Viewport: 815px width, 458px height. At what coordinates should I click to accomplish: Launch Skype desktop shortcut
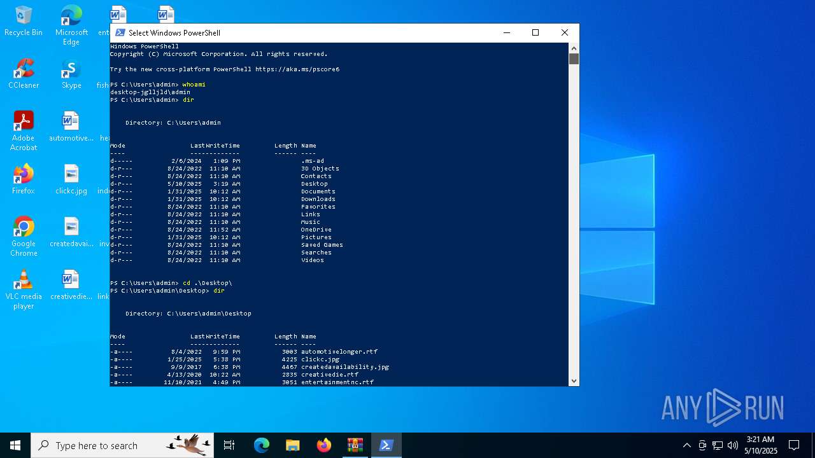pos(71,74)
